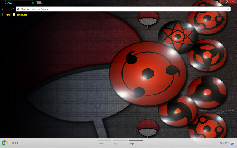The image size is (237, 148).
Task: Click the chrome logo at bottom left
Action: (x=11, y=143)
